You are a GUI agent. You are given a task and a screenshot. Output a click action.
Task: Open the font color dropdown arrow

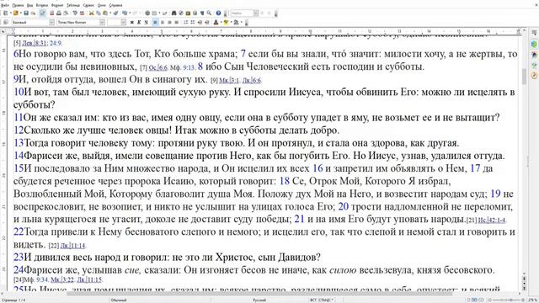(x=221, y=23)
